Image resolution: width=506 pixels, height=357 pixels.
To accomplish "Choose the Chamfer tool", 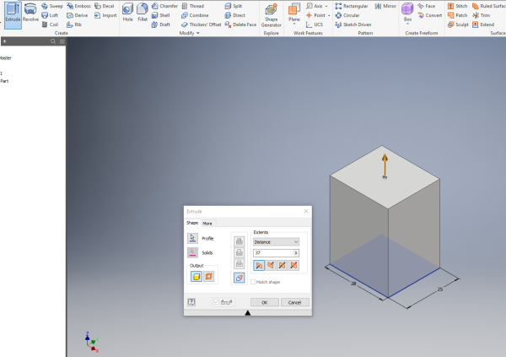I will 164,6.
